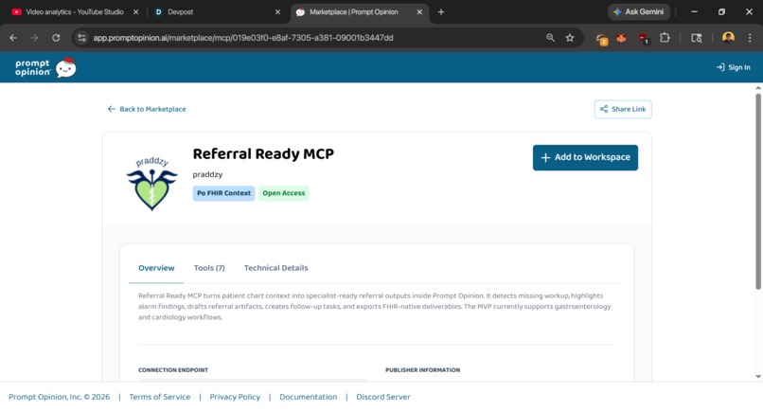Click the page vertical scrollbar thumb

click(x=757, y=192)
